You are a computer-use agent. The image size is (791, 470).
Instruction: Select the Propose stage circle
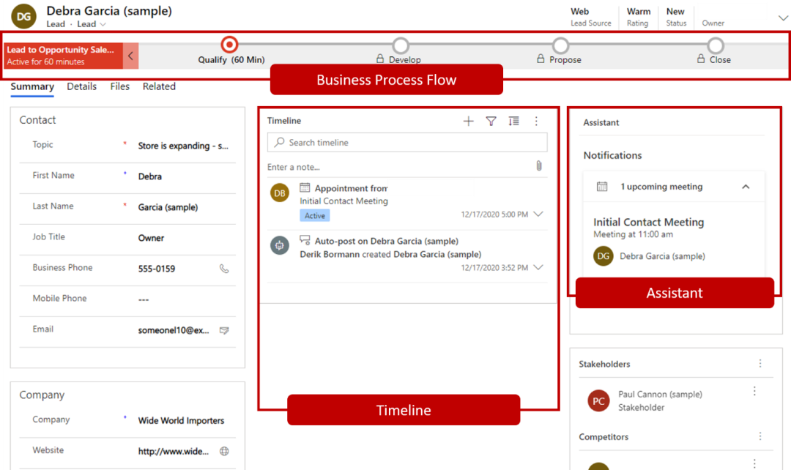[x=560, y=46]
